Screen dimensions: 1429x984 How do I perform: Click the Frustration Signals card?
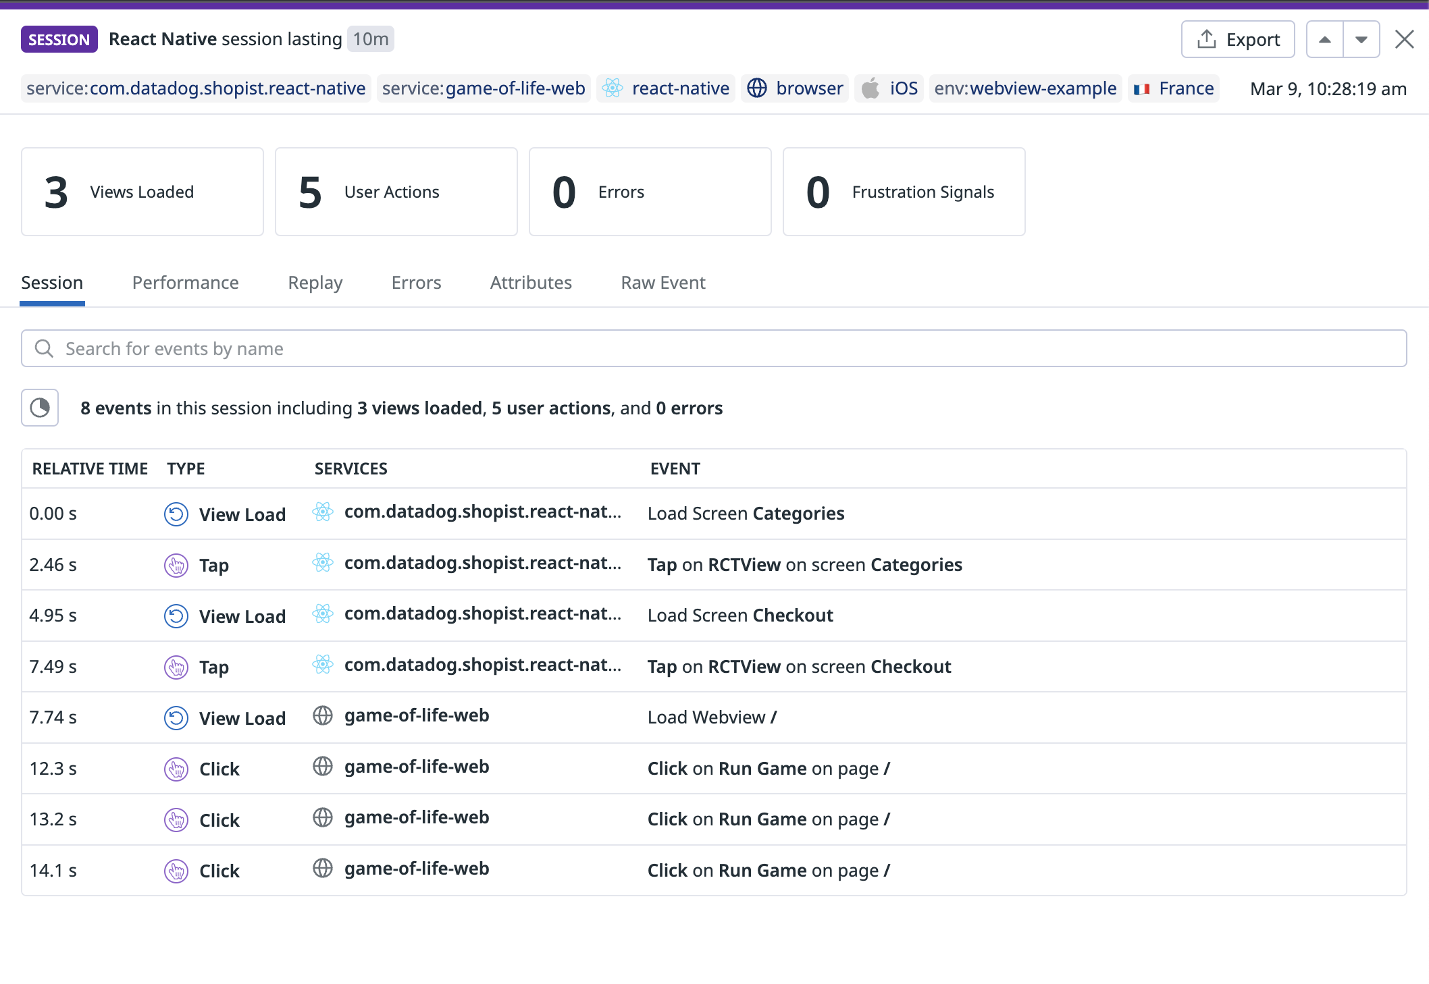[x=904, y=192]
